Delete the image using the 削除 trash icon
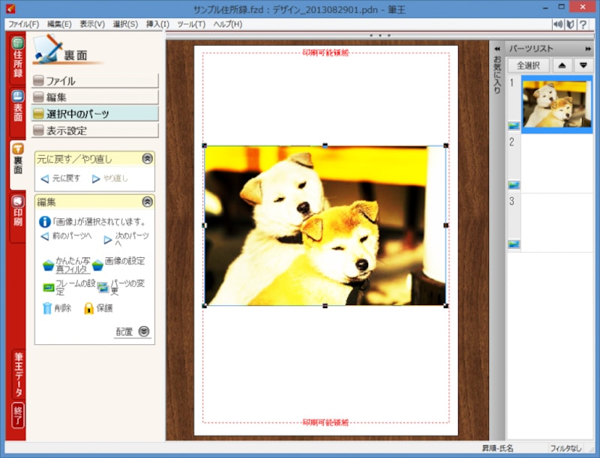The width and height of the screenshot is (600, 458). pyautogui.click(x=47, y=307)
